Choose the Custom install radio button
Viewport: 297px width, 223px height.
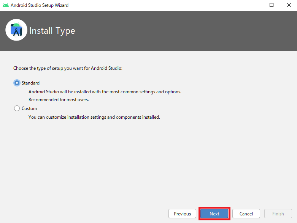click(x=17, y=108)
